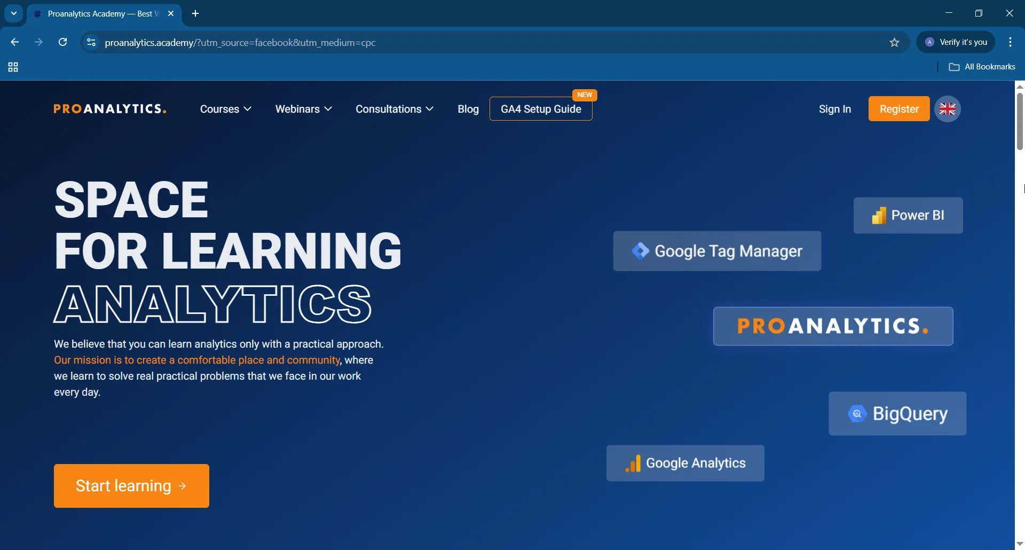The height and width of the screenshot is (550, 1025).
Task: Click the orange Register button
Action: point(899,109)
